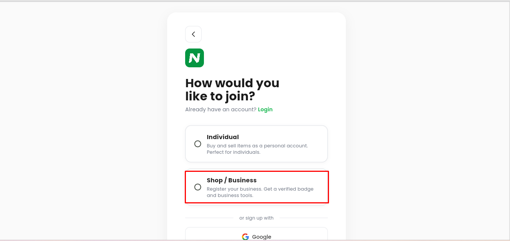Click the Google logo icon

point(245,236)
